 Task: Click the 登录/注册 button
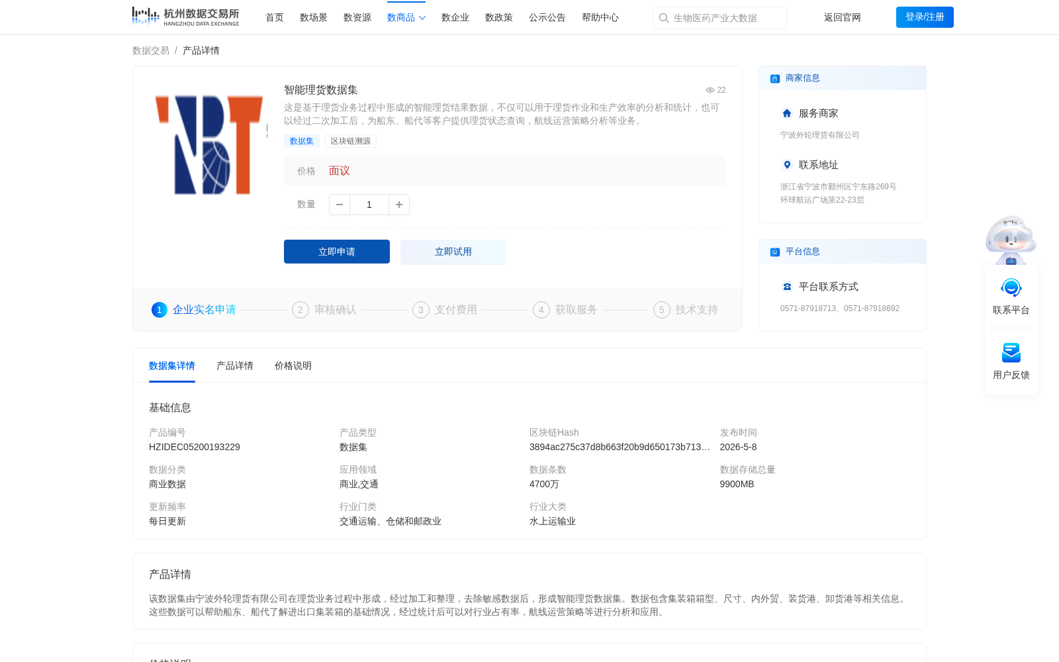pos(925,17)
